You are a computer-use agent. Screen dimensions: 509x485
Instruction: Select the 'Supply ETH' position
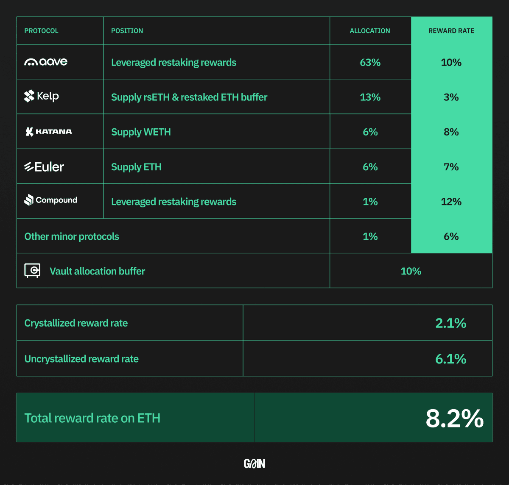(x=136, y=167)
